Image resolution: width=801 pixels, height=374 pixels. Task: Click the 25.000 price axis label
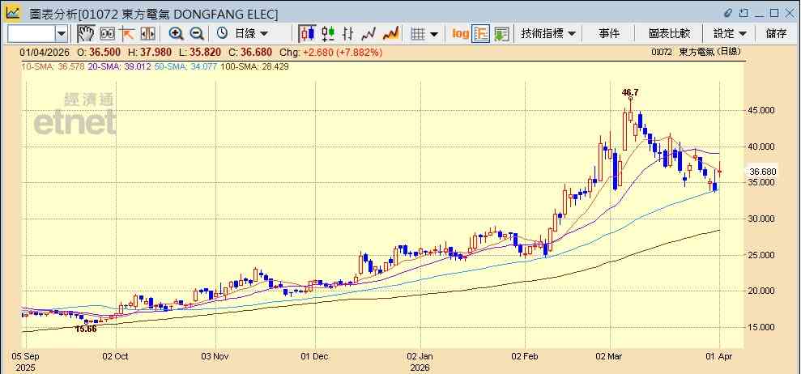tap(761, 255)
